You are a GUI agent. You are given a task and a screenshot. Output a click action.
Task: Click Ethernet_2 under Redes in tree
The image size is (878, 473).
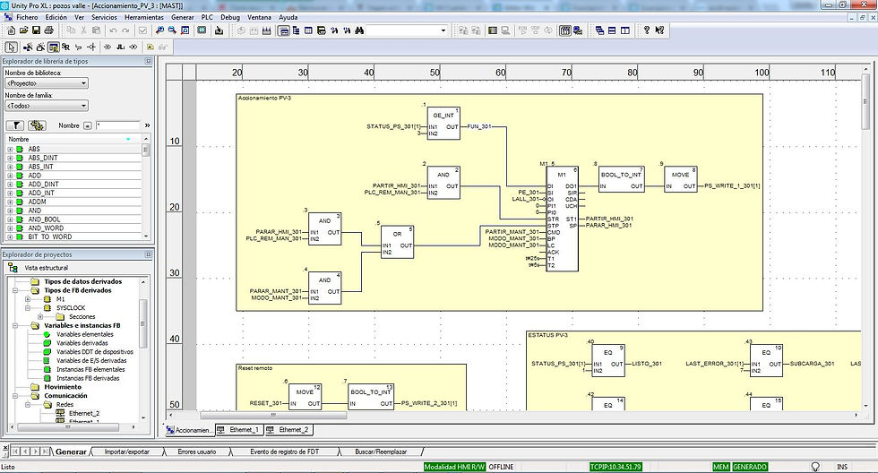pyautogui.click(x=84, y=413)
